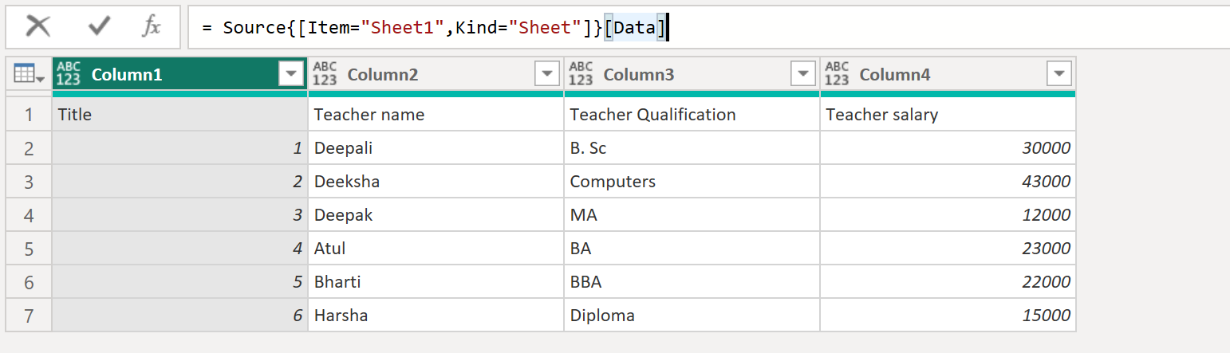Cancel the formula edit with X icon
This screenshot has height=353, width=1230.
(x=37, y=27)
